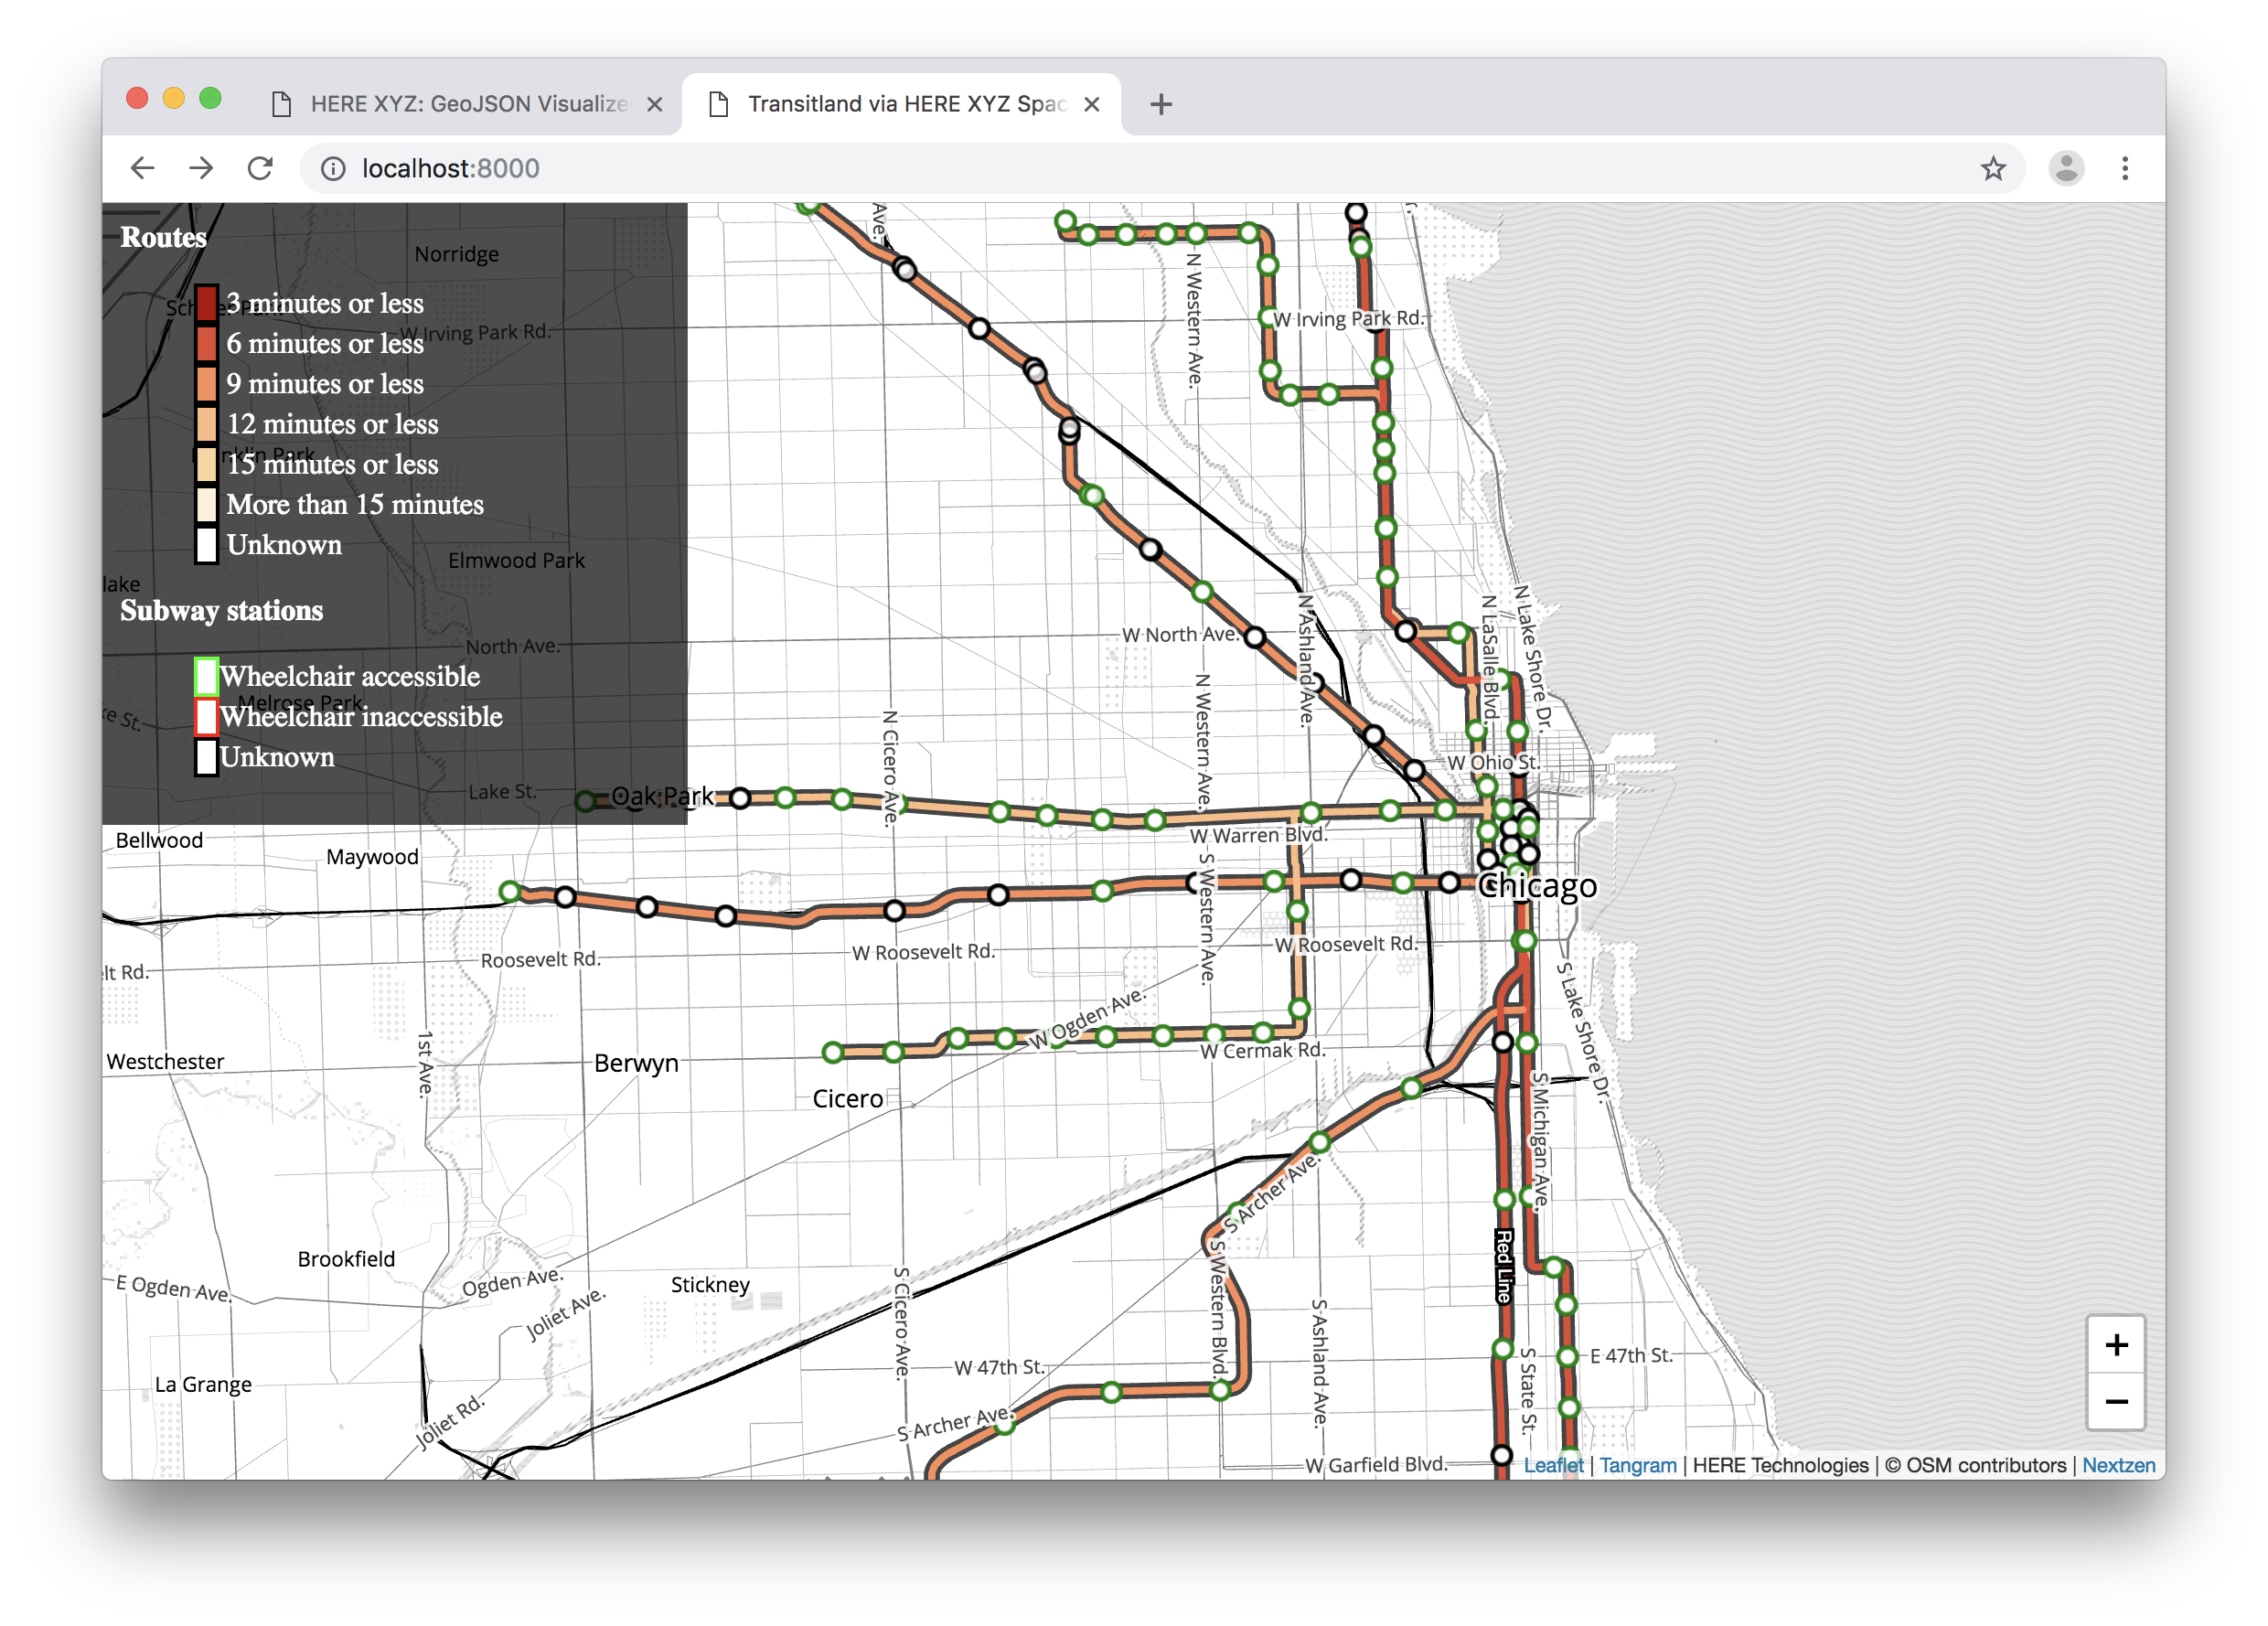Click the Routes 'Unknown' white swatch

(206, 545)
